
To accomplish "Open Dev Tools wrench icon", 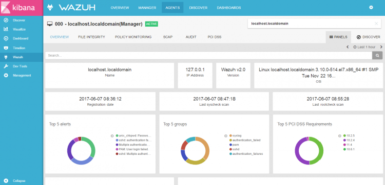I will tap(6, 66).
